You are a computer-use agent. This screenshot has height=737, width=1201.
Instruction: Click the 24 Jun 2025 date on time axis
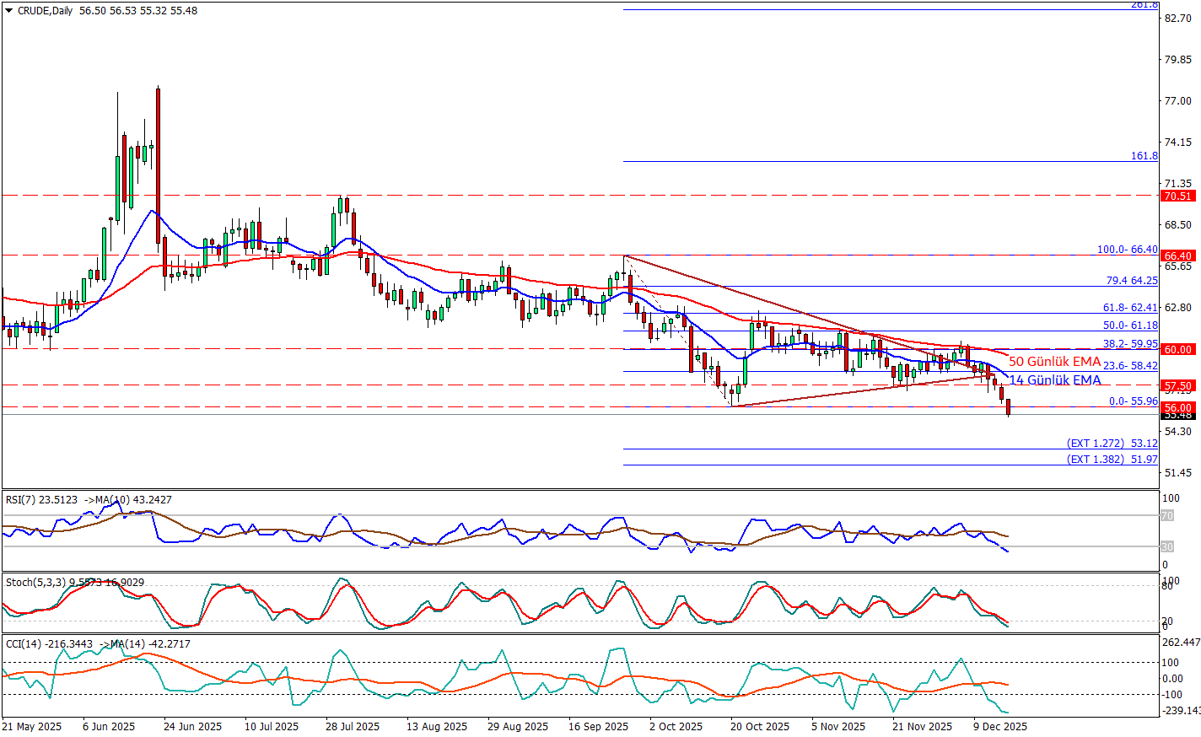[192, 726]
